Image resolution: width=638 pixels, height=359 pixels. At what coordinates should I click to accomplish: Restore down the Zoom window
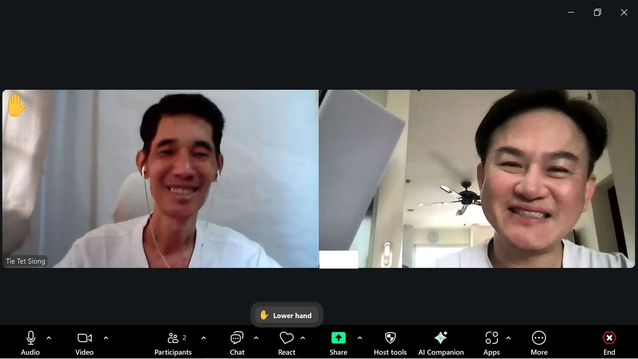pos(597,12)
